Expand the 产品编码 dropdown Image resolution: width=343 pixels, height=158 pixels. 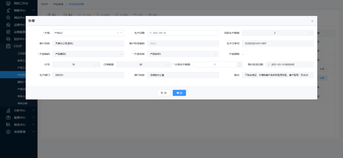tap(121, 54)
